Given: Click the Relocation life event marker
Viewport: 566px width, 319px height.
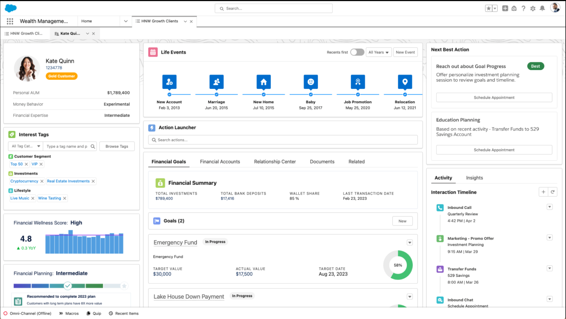Looking at the screenshot, I should click(405, 82).
